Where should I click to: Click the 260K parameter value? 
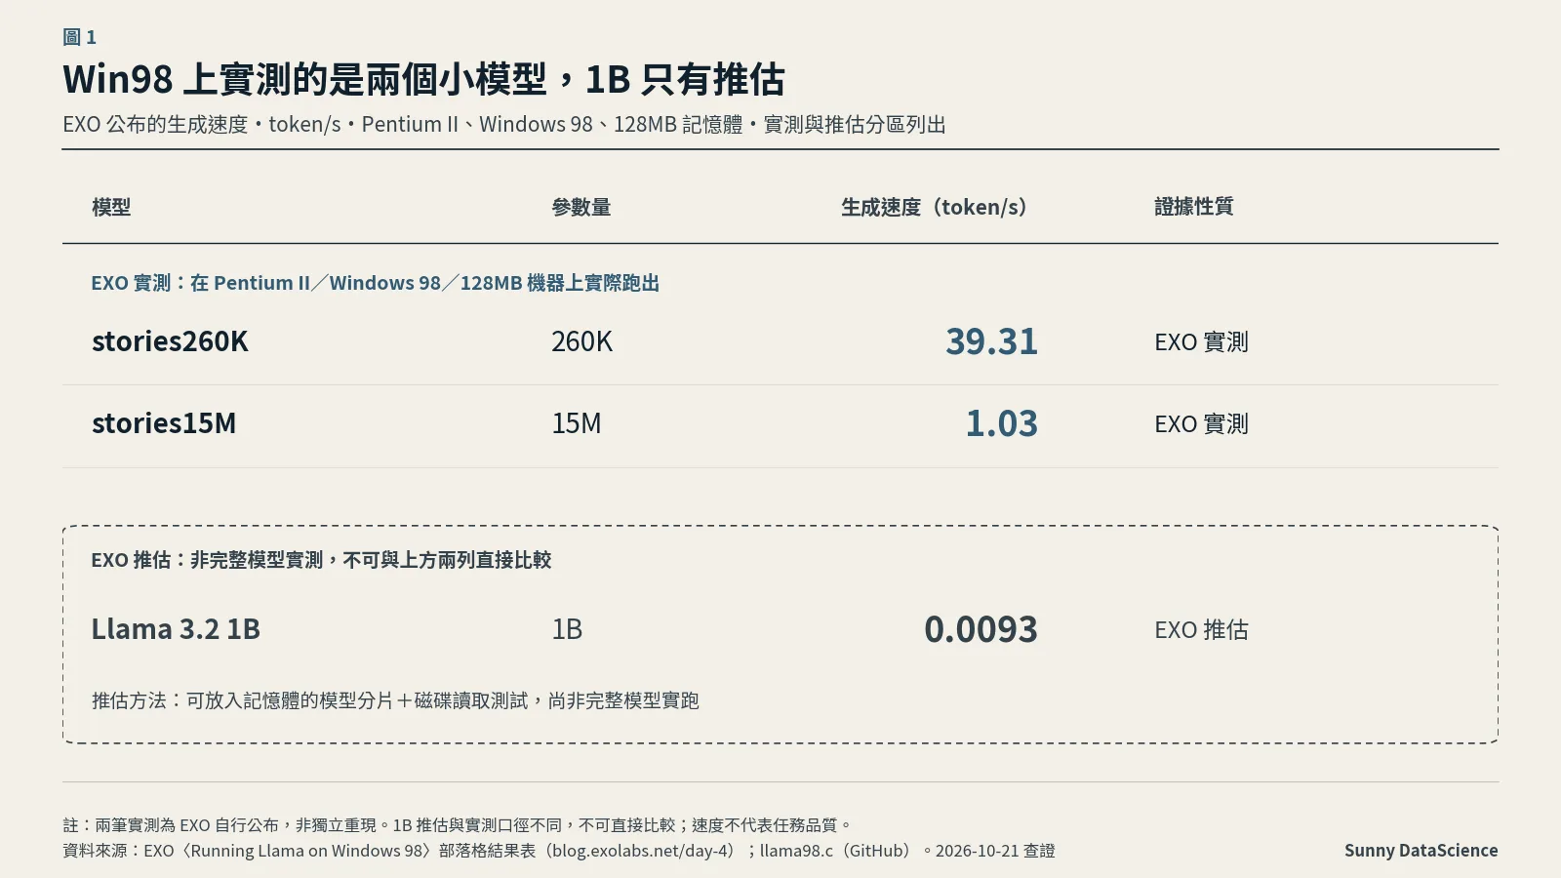click(582, 341)
